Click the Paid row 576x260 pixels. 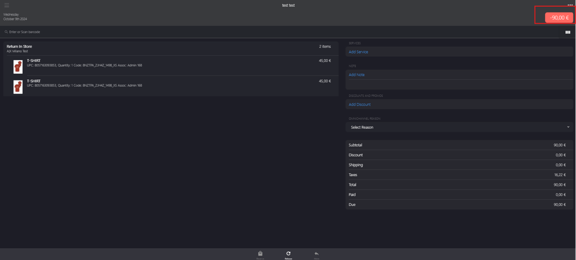click(x=459, y=195)
